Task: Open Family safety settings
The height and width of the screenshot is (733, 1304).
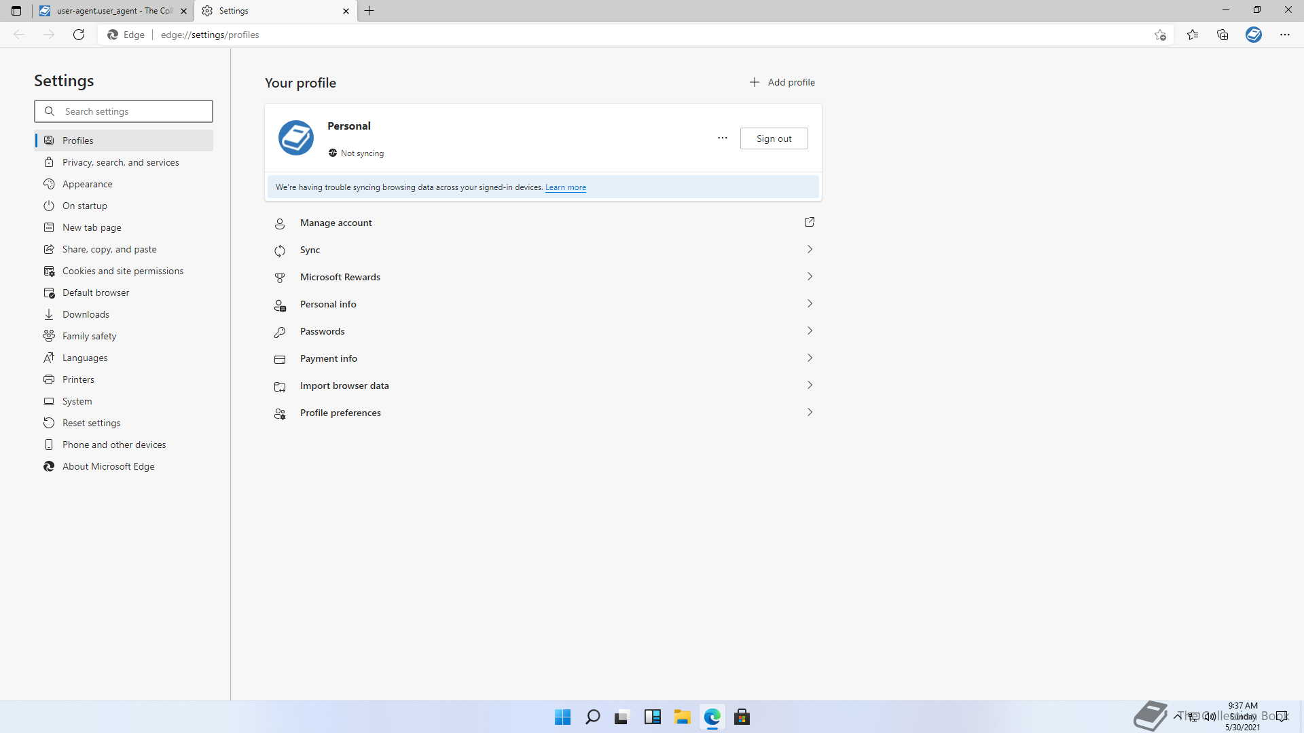Action: tap(124, 336)
